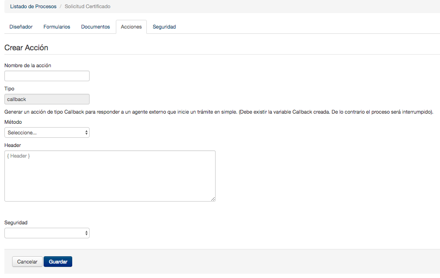440x278 pixels.
Task: Focus the Nombre de la acción field
Action: tap(47, 76)
